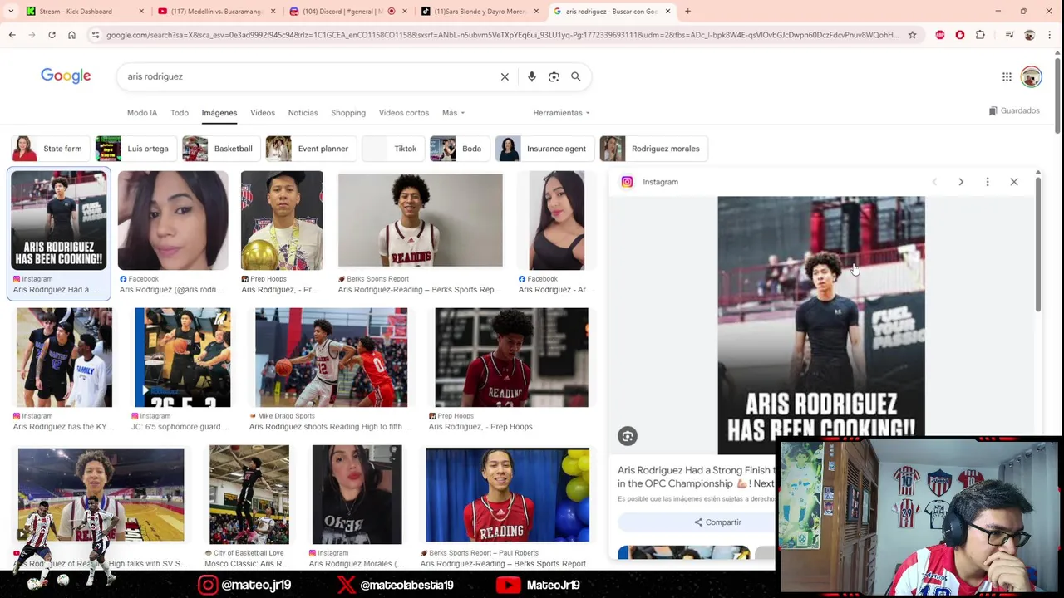Select the Shopping results tab

[x=348, y=113]
